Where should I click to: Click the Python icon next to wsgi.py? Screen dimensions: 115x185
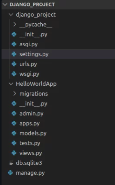tap(14, 74)
